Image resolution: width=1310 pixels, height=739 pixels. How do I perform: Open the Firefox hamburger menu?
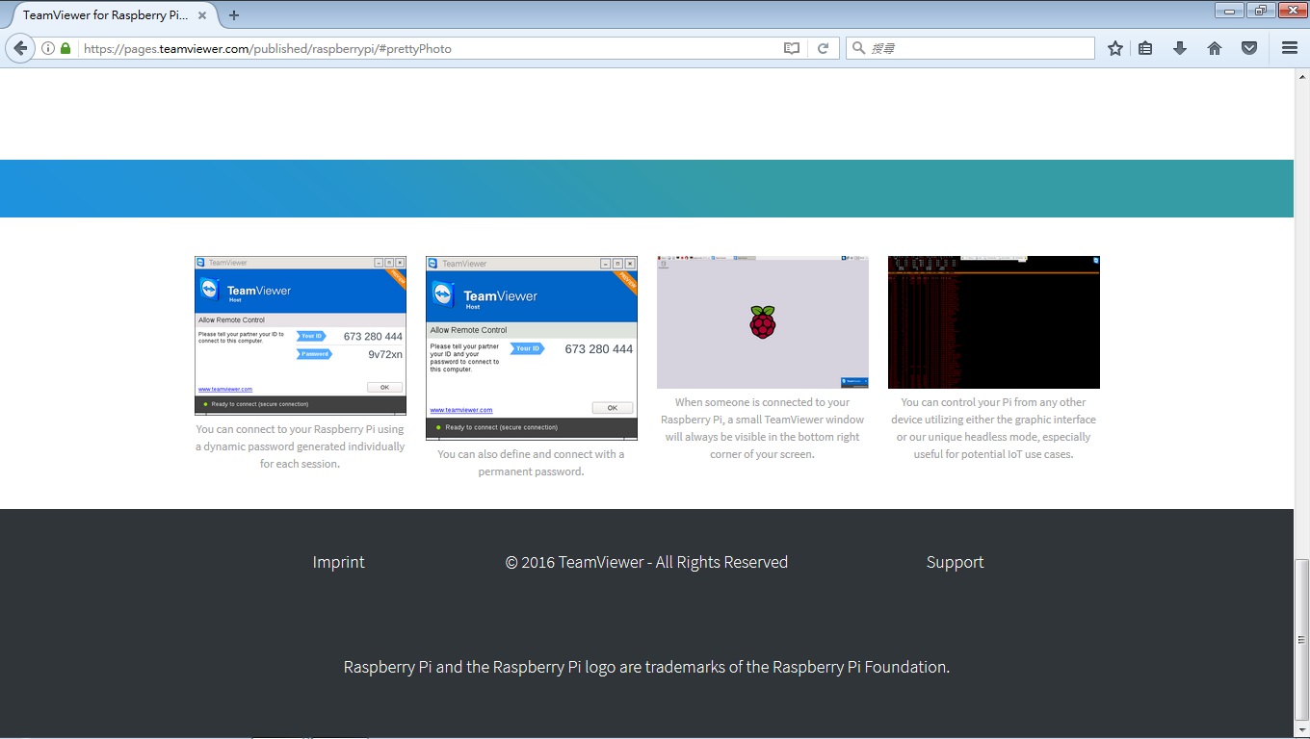1290,48
